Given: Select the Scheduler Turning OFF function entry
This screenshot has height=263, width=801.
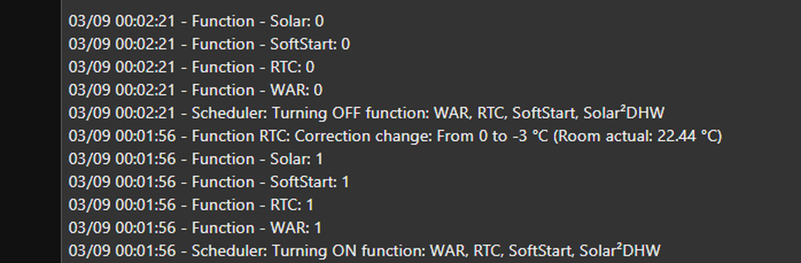Looking at the screenshot, I should [367, 113].
